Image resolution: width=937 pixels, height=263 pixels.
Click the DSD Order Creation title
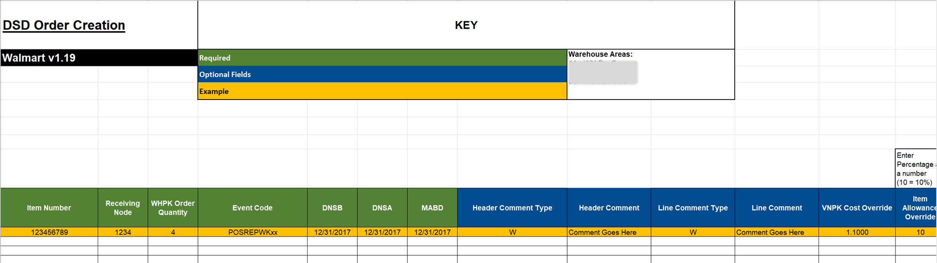pyautogui.click(x=64, y=25)
